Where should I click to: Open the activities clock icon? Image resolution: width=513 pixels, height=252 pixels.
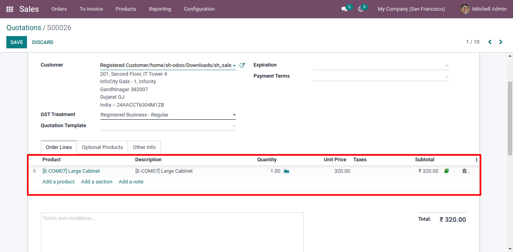pos(360,9)
